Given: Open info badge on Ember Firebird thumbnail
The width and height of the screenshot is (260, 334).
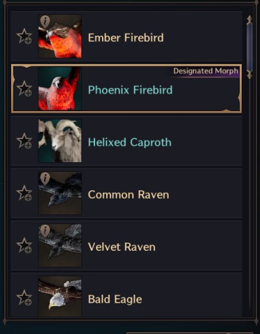Looking at the screenshot, I should click(x=45, y=22).
